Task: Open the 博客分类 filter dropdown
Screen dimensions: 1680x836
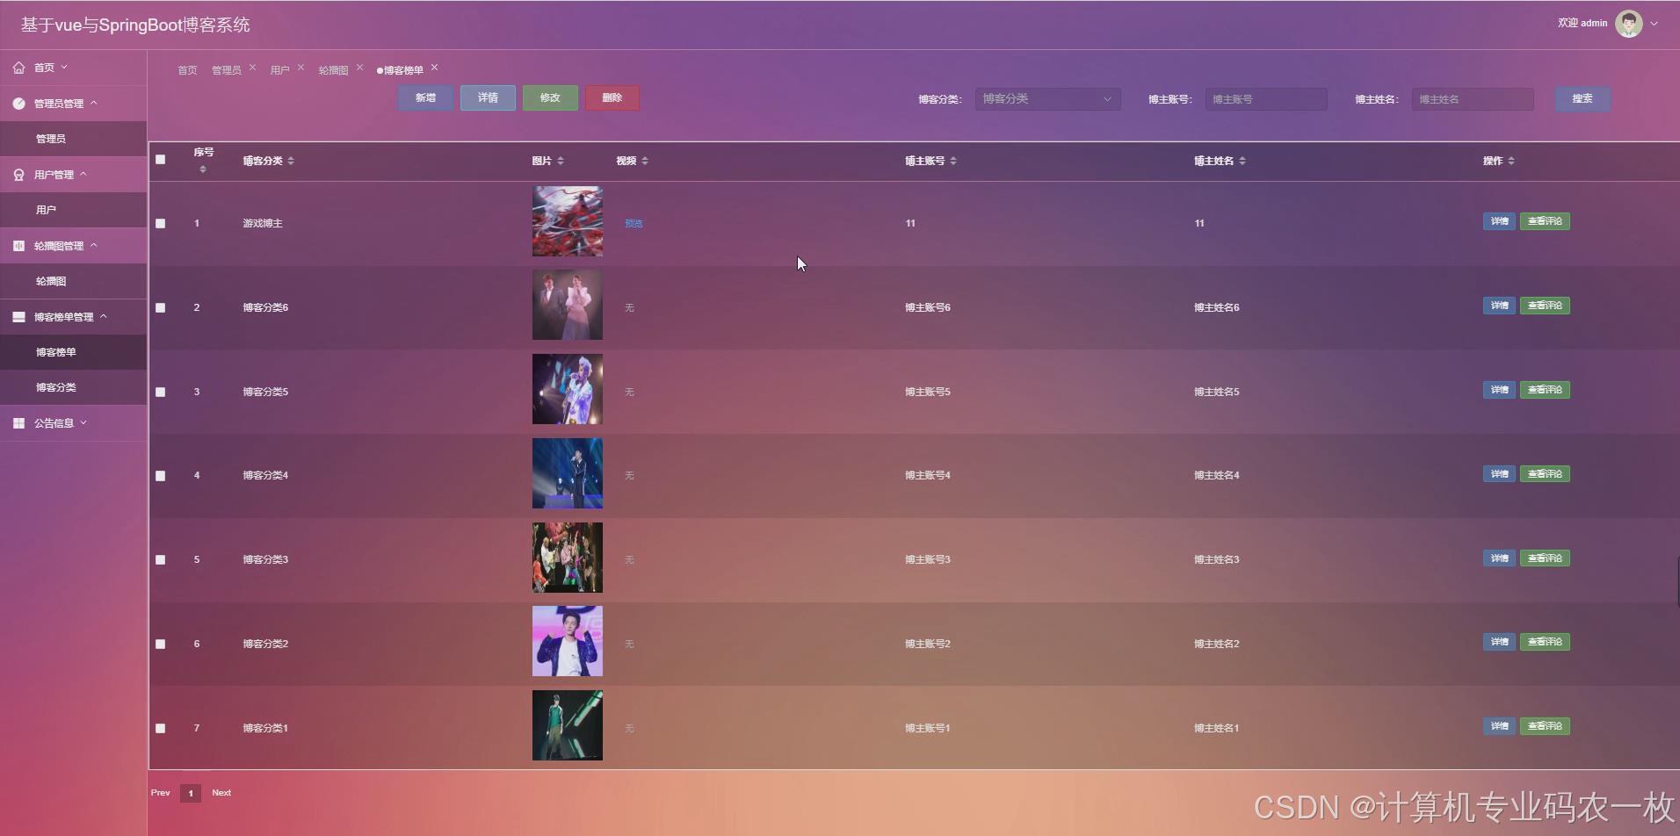Action: pos(1047,99)
